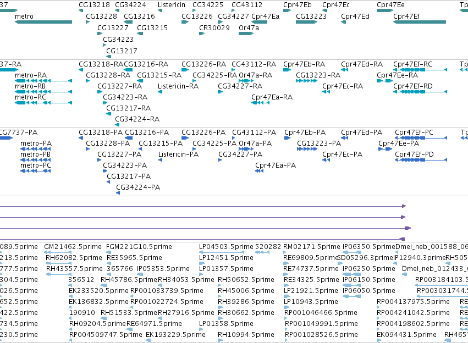Select the LP04503.5prime EST label
Image resolution: width=468 pixels, height=343 pixels.
(x=226, y=247)
